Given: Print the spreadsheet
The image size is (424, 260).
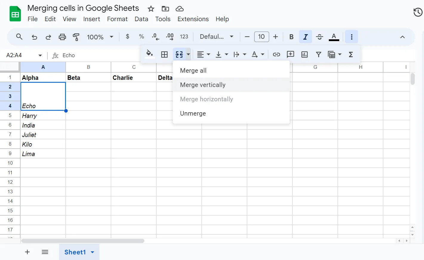Looking at the screenshot, I should tap(62, 37).
